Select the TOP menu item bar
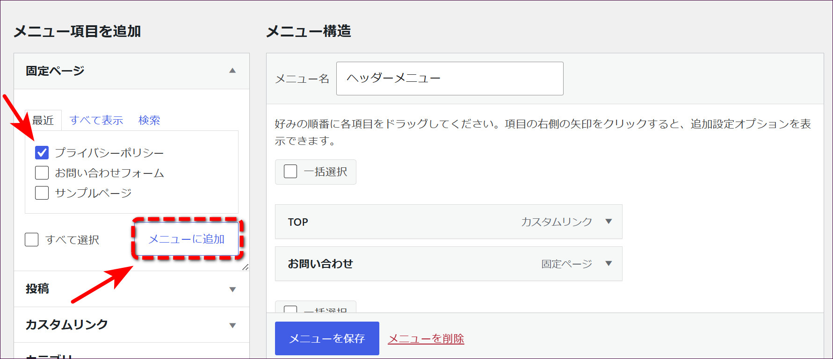 tap(449, 222)
